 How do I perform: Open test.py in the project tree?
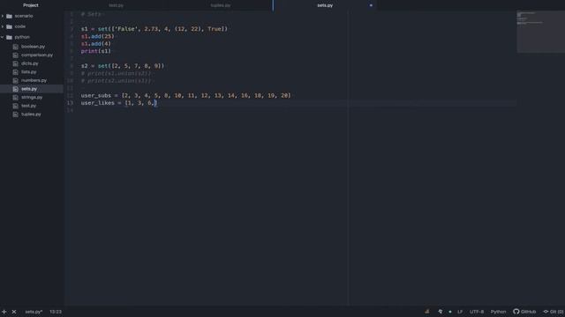[x=28, y=106]
